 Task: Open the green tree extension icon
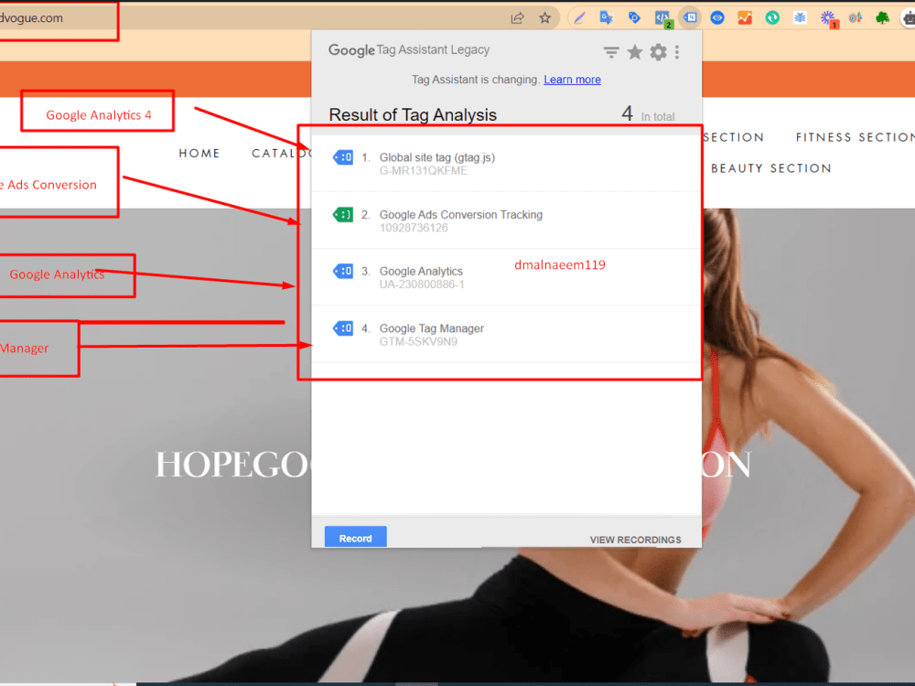[882, 18]
